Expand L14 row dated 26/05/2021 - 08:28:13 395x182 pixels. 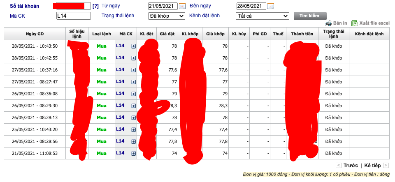point(133,117)
